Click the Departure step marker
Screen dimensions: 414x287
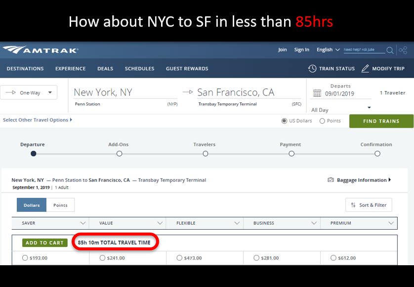[33, 154]
